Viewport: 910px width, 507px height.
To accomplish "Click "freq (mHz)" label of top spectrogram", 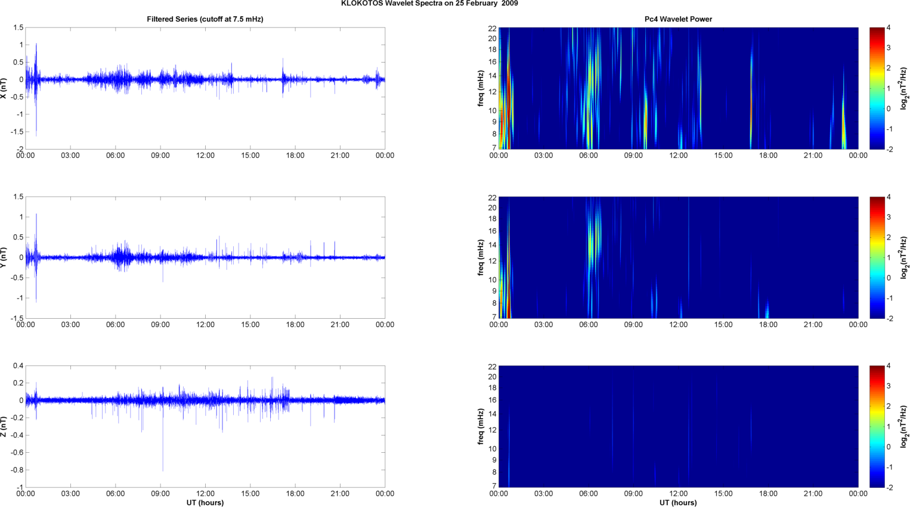I will (481, 88).
